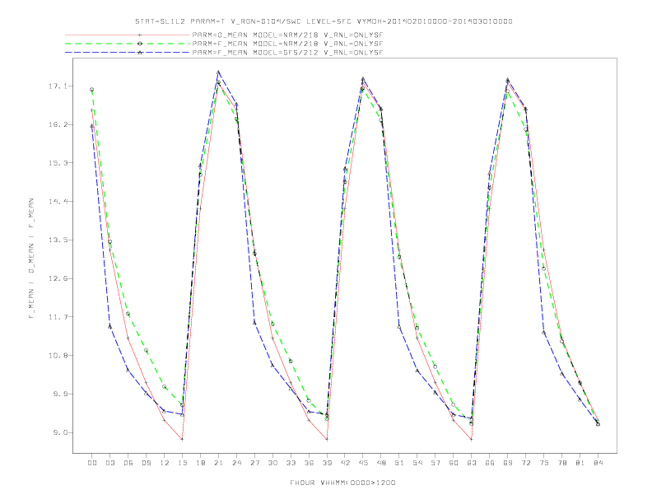Image resolution: width=652 pixels, height=504 pixels.
Task: Click the 12 forecast hour tick label
Action: coord(165,463)
